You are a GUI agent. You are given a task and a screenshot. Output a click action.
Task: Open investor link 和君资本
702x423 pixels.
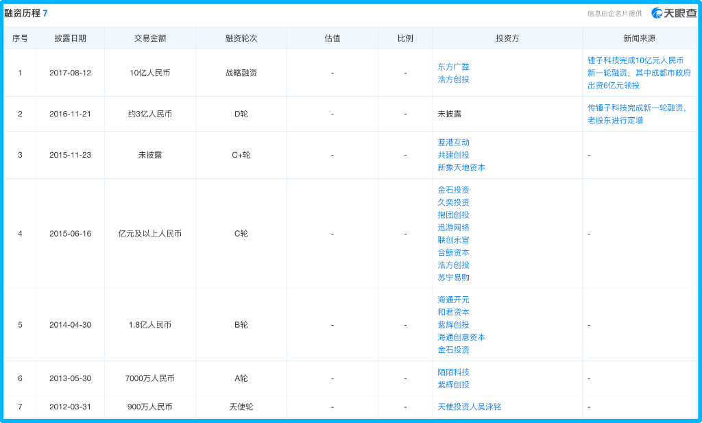(453, 312)
